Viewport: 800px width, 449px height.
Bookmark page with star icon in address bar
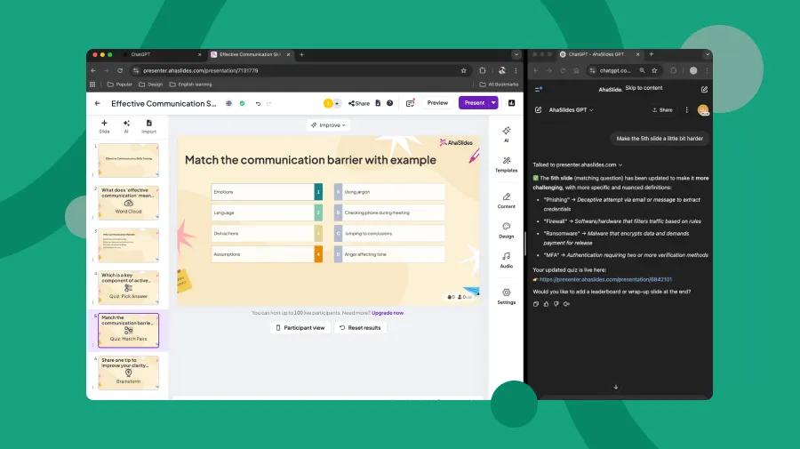pyautogui.click(x=463, y=70)
